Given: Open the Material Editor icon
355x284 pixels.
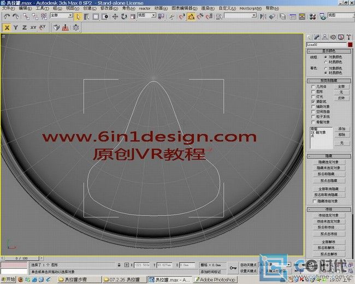Looking at the screenshot, I should (312, 16).
